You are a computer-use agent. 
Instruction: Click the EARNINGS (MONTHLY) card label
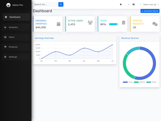[41, 22]
